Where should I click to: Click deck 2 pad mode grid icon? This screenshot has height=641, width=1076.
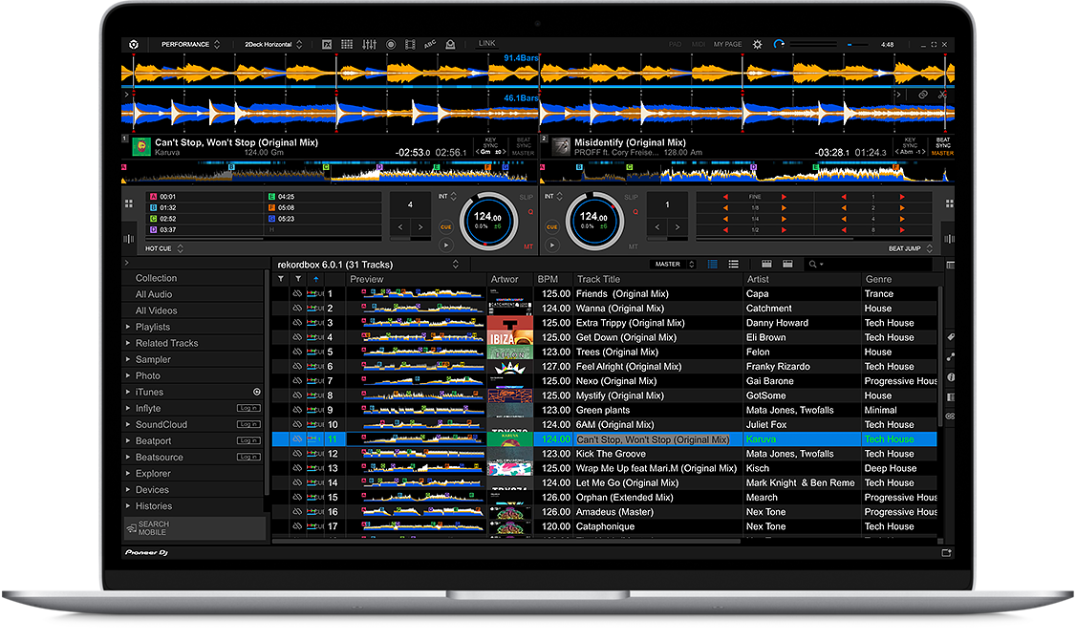point(949,203)
